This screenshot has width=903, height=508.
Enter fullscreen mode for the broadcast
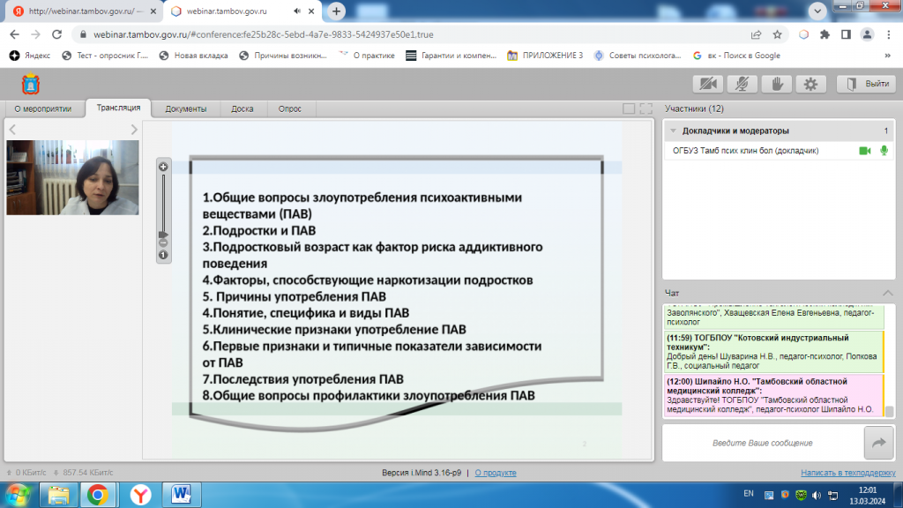(646, 108)
